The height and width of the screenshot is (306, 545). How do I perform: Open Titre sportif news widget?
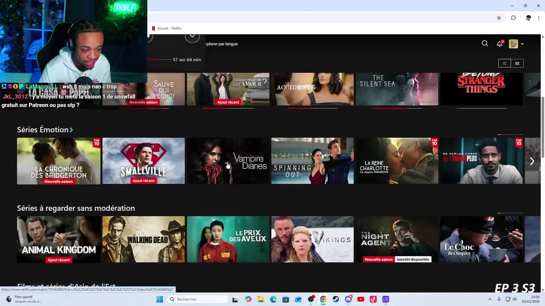pos(24,299)
